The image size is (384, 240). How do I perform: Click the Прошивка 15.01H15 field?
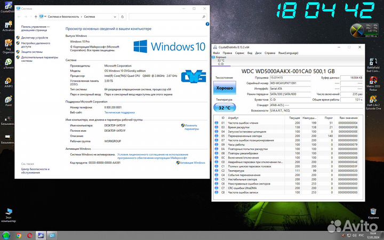[x=290, y=78]
